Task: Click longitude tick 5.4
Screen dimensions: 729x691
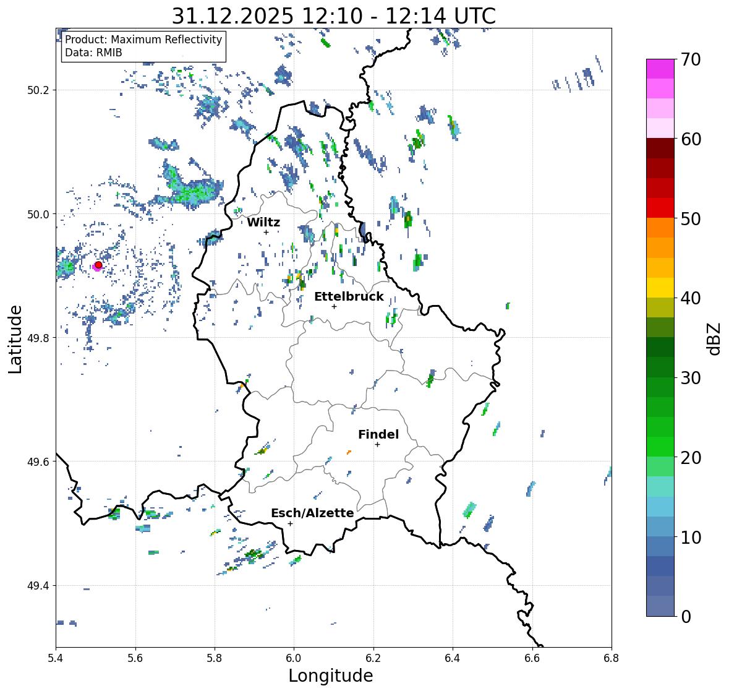Action: pyautogui.click(x=56, y=658)
